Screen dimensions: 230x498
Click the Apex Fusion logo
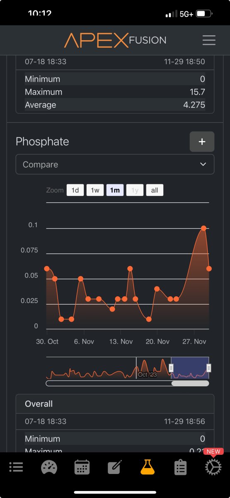(x=115, y=40)
